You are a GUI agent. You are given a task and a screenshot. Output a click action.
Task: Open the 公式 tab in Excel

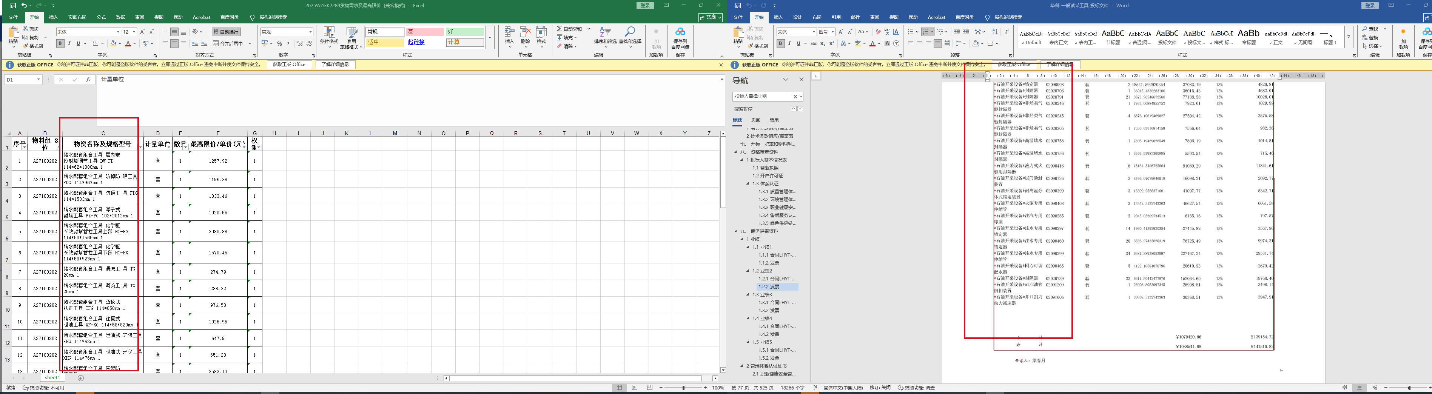pos(101,17)
